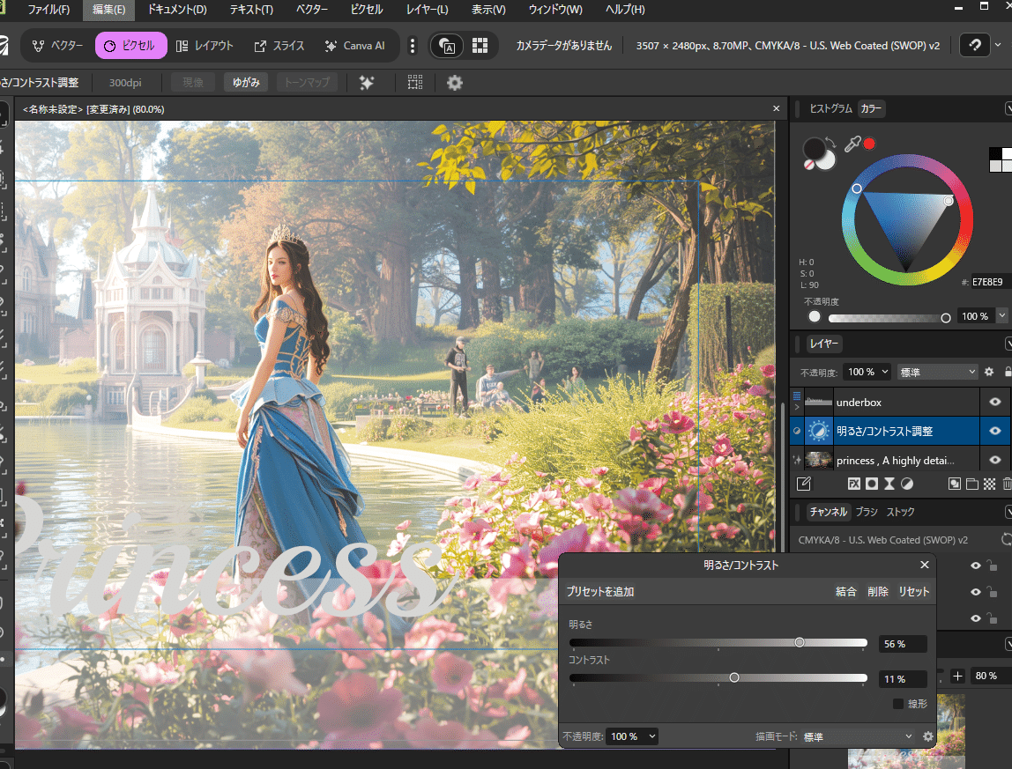Image resolution: width=1012 pixels, height=769 pixels.
Task: Enable the 線形 checkbox
Action: 898,704
